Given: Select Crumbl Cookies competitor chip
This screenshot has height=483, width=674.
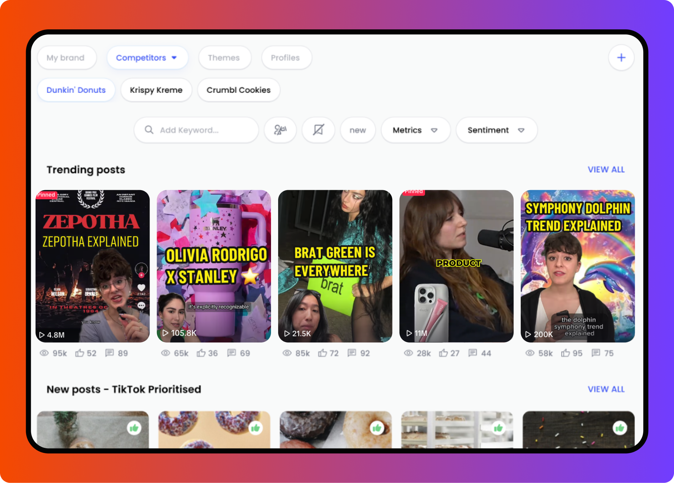Looking at the screenshot, I should 239,90.
